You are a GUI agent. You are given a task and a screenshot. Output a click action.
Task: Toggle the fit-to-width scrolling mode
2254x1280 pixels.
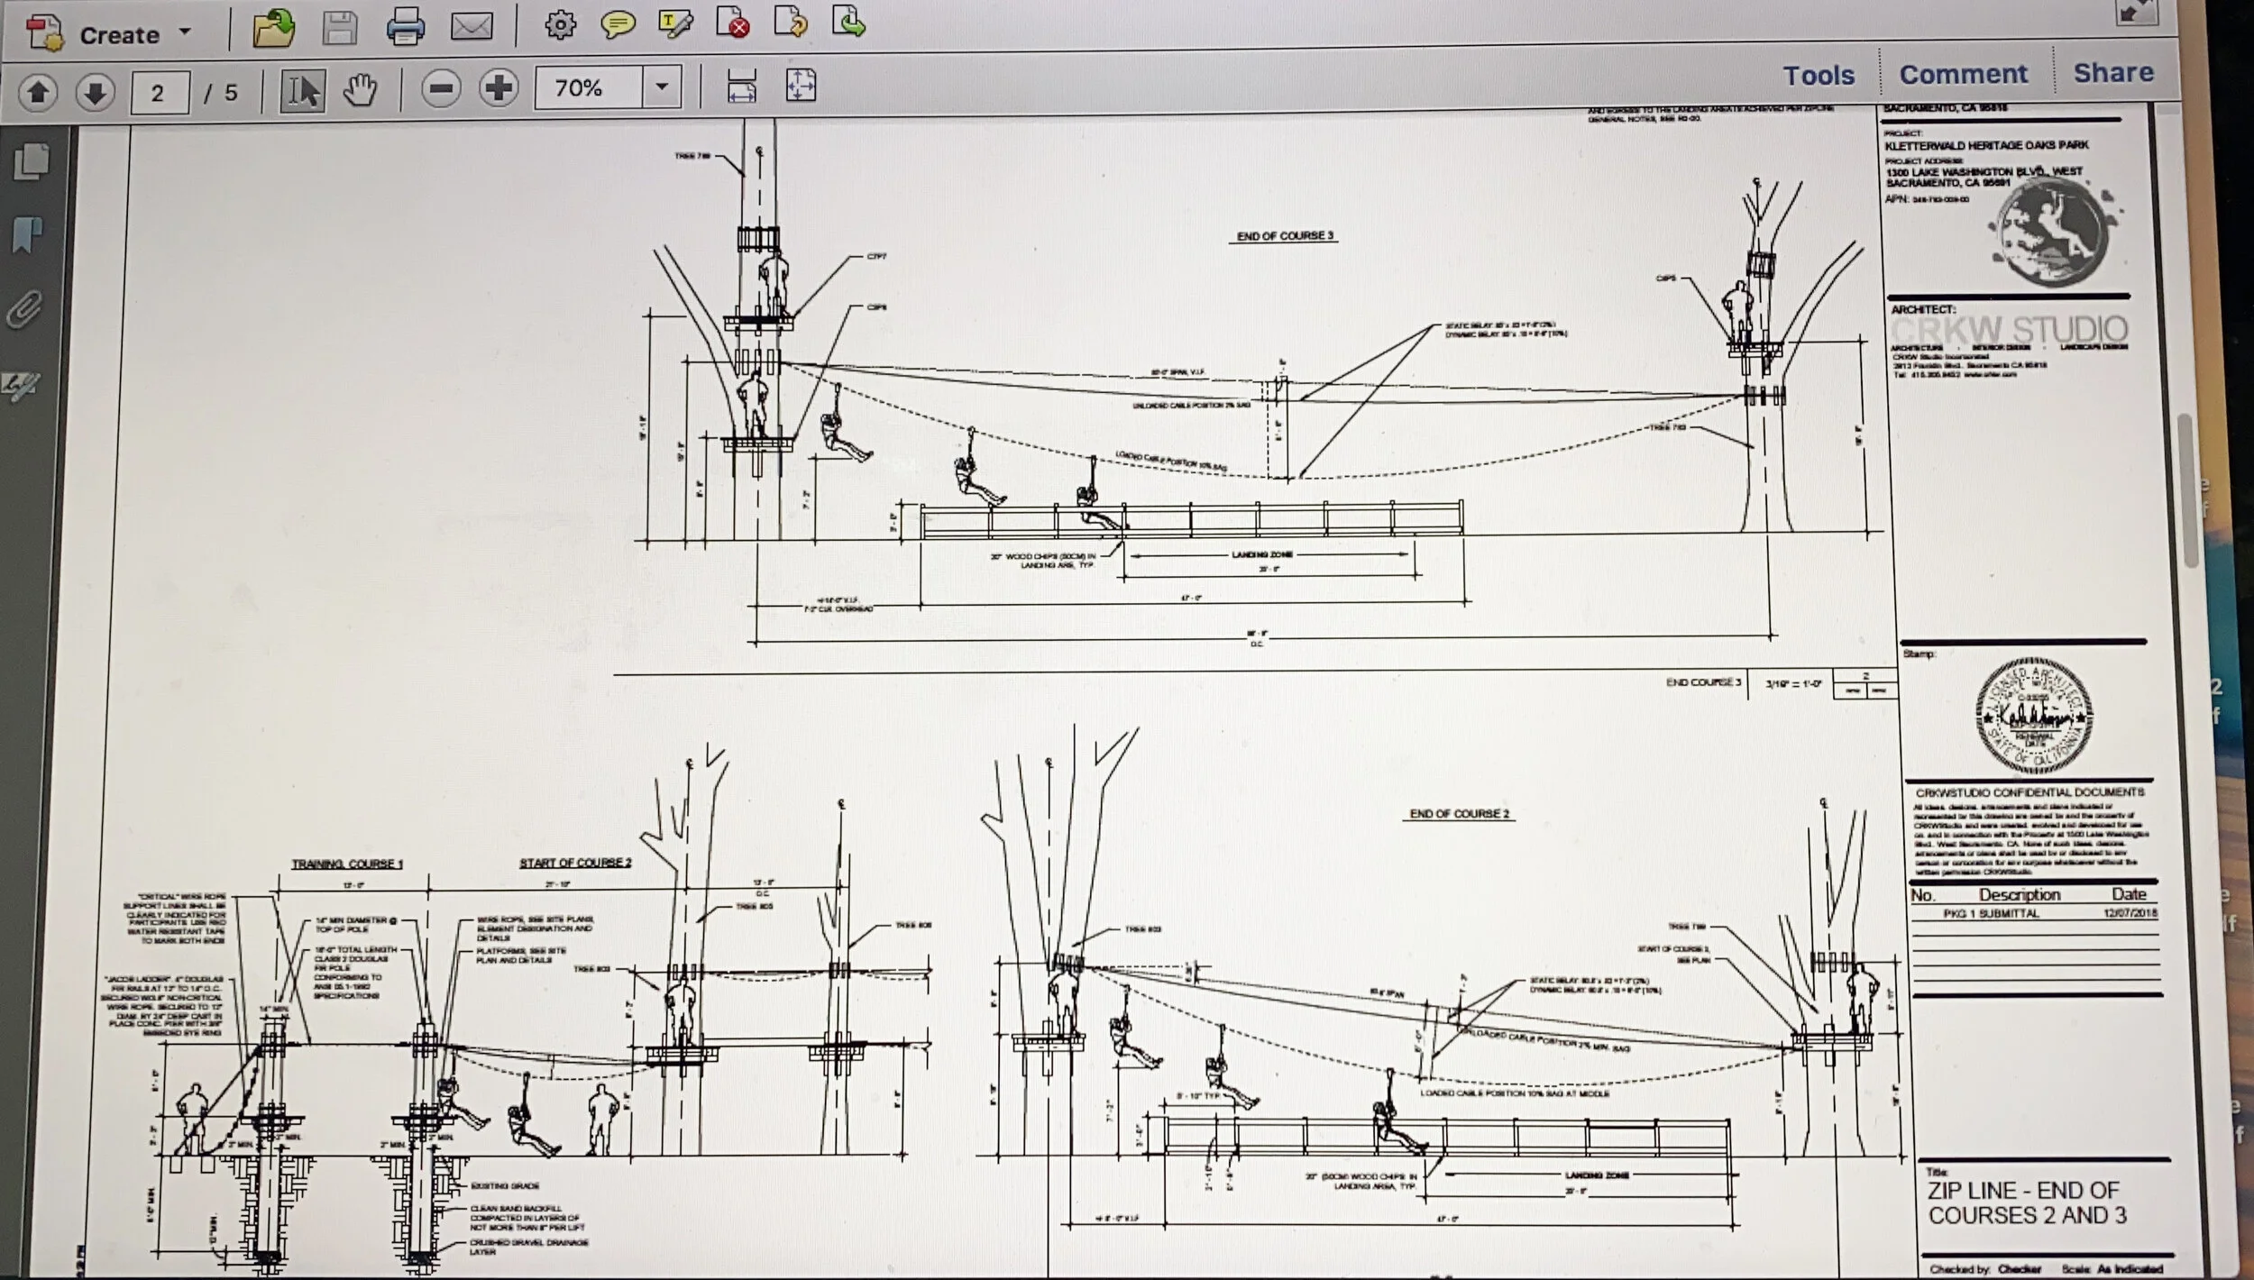[741, 87]
